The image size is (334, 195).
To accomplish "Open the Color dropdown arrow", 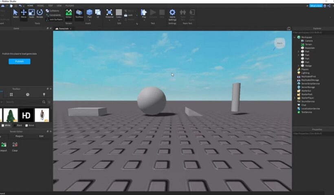I will 119,20.
